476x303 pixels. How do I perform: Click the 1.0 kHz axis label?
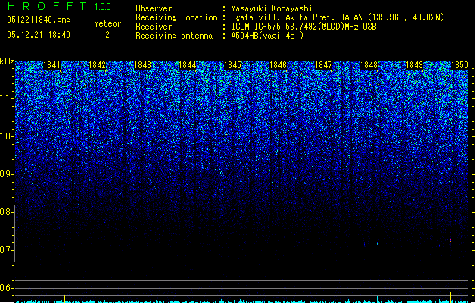[6, 136]
